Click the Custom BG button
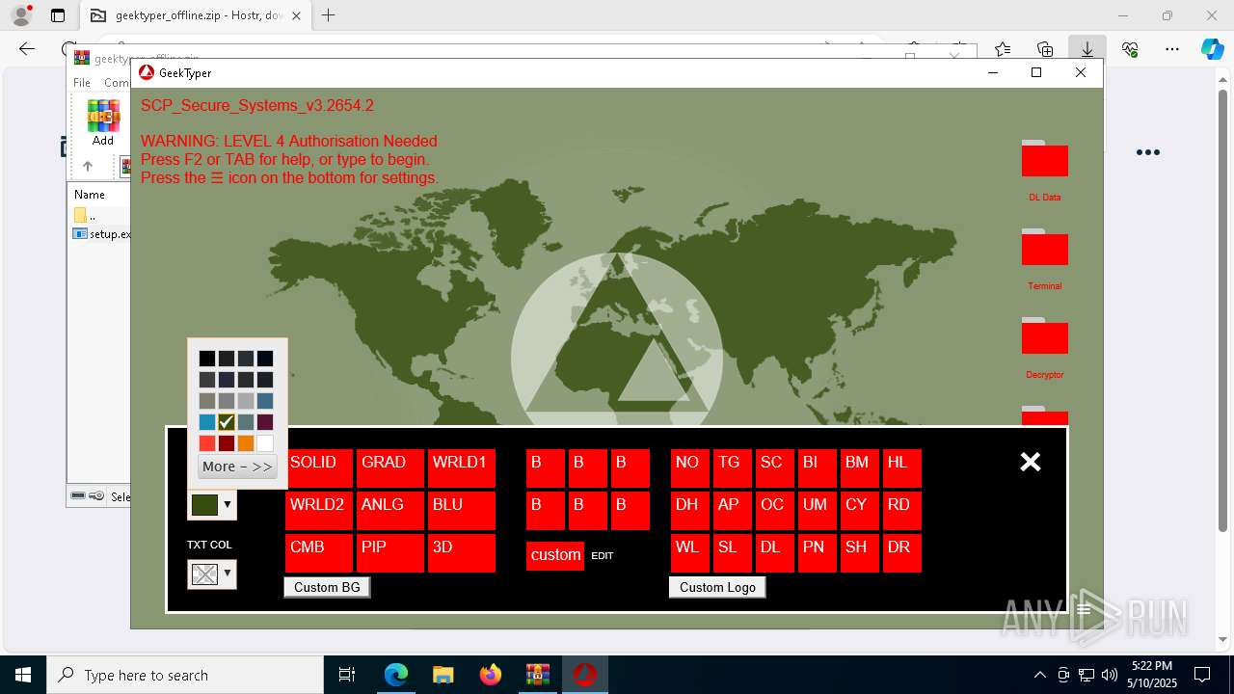 point(327,587)
